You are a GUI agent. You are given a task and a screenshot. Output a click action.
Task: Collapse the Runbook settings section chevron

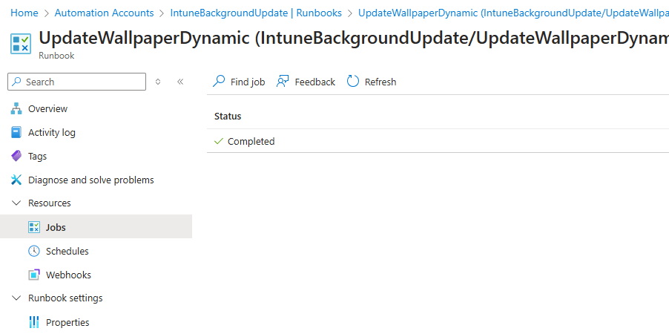(16, 298)
